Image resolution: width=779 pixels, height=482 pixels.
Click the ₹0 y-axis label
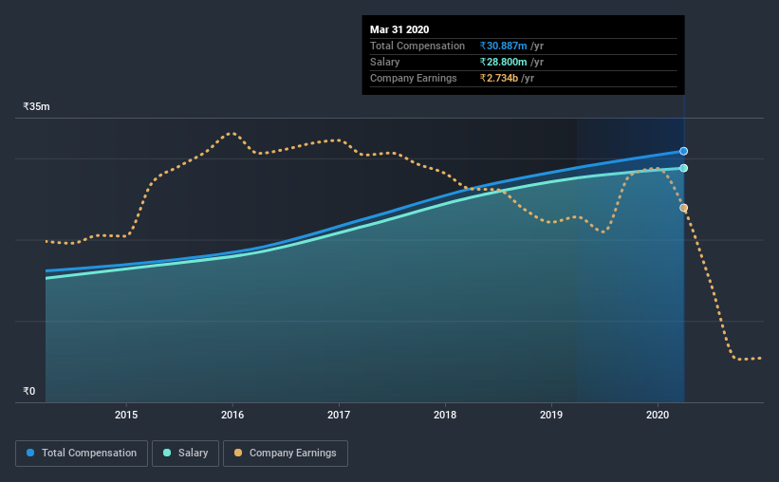point(29,391)
